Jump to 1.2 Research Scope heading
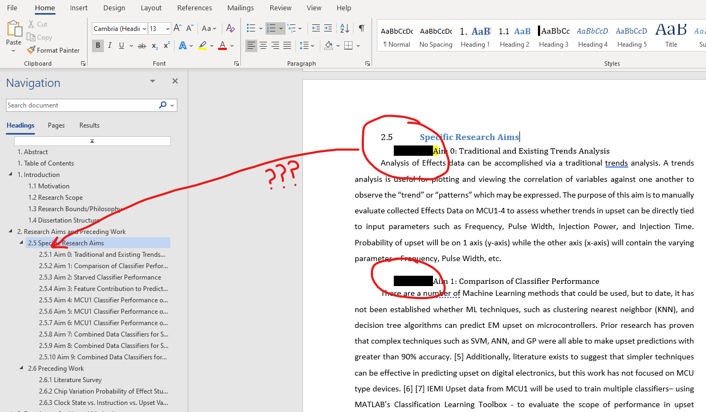 pyautogui.click(x=55, y=198)
